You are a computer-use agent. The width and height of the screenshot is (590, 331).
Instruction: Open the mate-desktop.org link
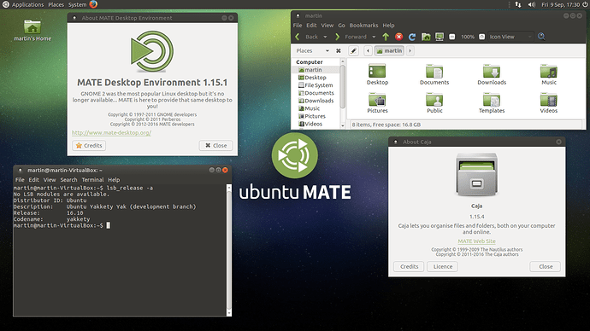(x=111, y=132)
